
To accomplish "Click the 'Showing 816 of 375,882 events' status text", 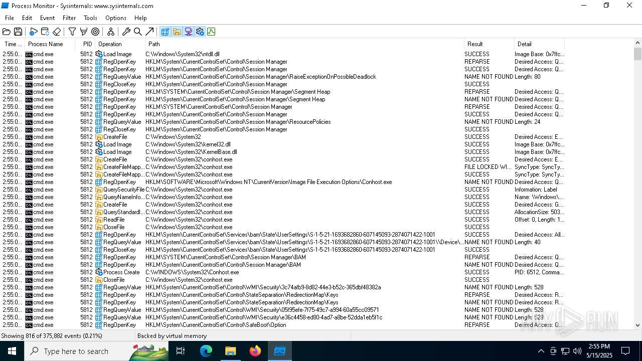I will click(x=52, y=336).
